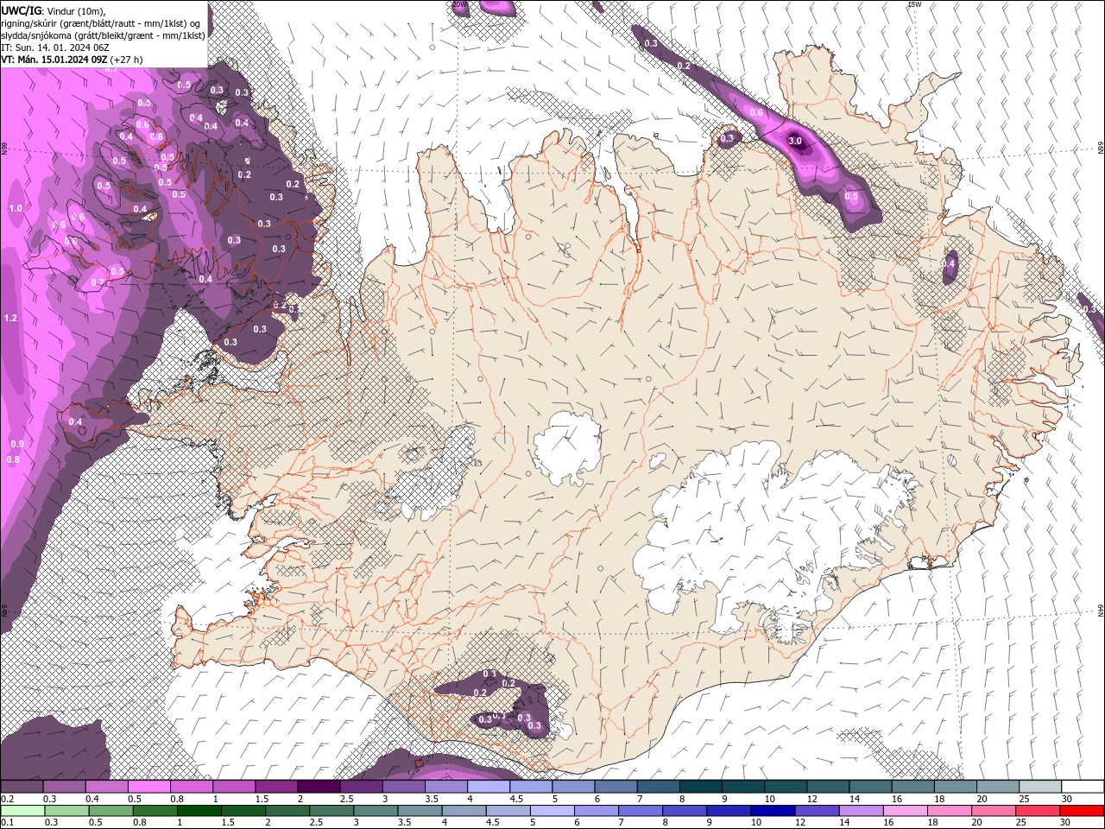Click the '0.1' label under the lower legend row
This screenshot has height=829, width=1105.
[7, 822]
